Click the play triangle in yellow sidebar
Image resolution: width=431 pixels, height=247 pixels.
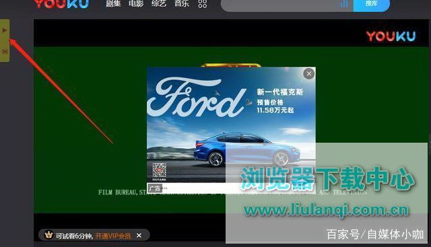5,30
